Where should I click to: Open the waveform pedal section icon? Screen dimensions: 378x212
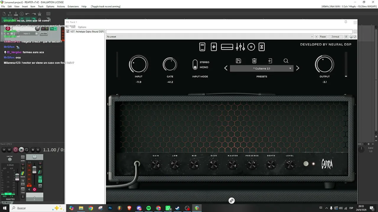point(214,47)
